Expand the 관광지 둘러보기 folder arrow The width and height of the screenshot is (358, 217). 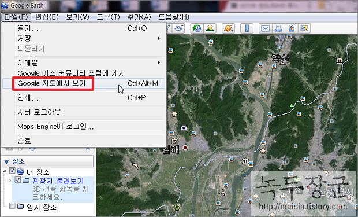(x=10, y=181)
